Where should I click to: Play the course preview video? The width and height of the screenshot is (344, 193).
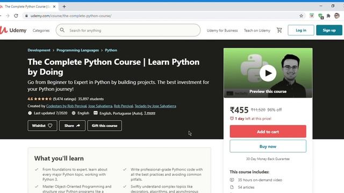tap(268, 73)
